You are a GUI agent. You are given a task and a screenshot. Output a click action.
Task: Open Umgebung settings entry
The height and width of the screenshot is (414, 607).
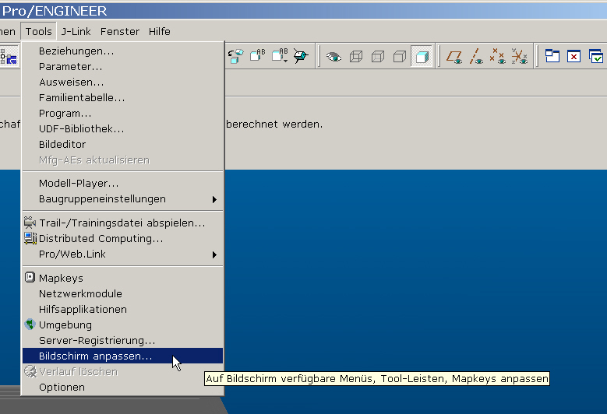(x=122, y=325)
